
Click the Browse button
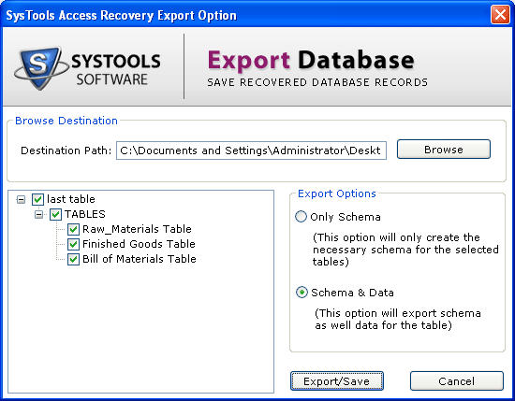pos(444,150)
